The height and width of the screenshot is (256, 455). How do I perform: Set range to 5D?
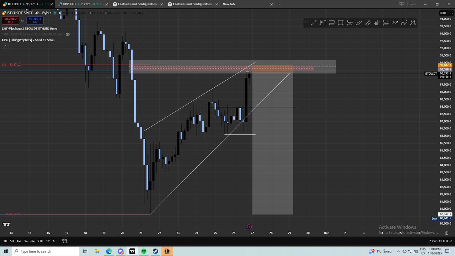(12, 241)
